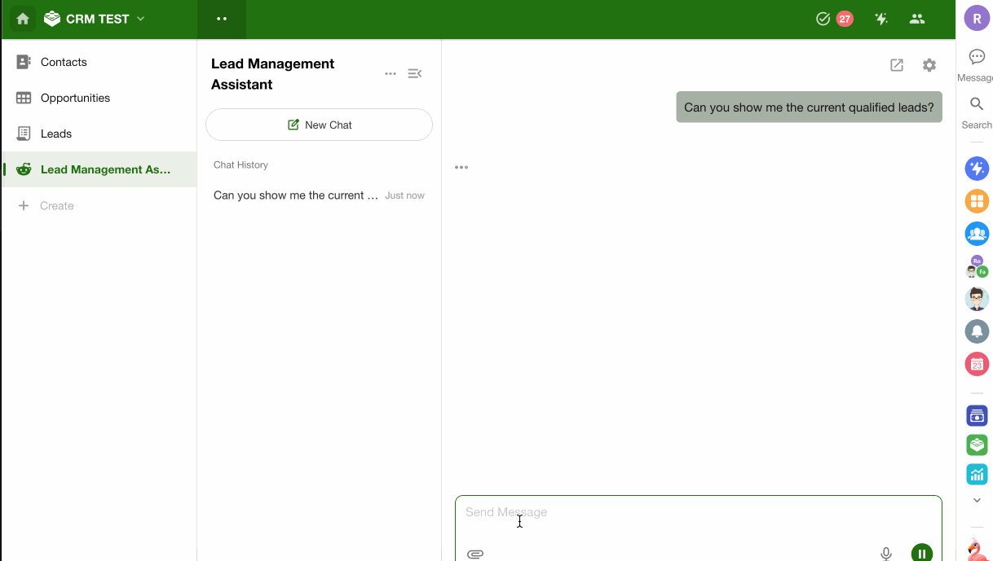Open chat in new window icon
Screen dimensions: 993x561
897,65
